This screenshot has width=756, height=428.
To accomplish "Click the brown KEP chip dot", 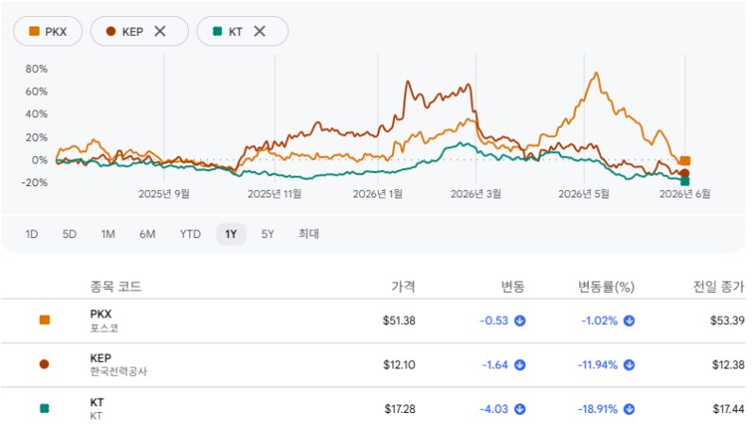I will tap(111, 31).
